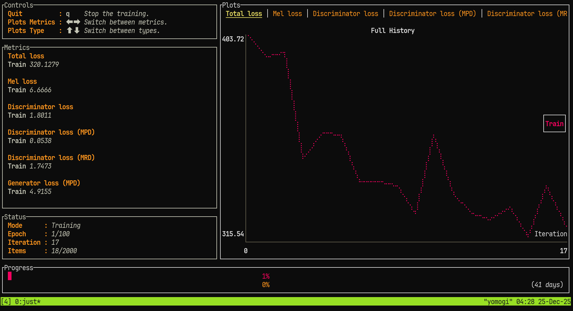This screenshot has height=311, width=573.
Task: Select the Total loss plot tab
Action: [x=244, y=14]
